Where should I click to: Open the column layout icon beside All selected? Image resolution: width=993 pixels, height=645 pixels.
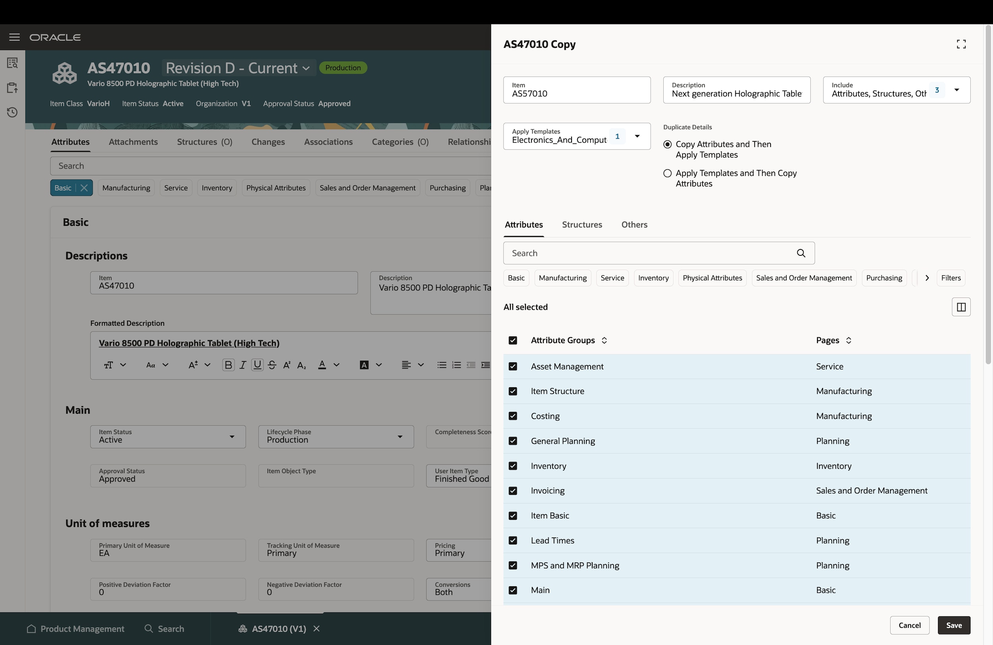click(960, 307)
